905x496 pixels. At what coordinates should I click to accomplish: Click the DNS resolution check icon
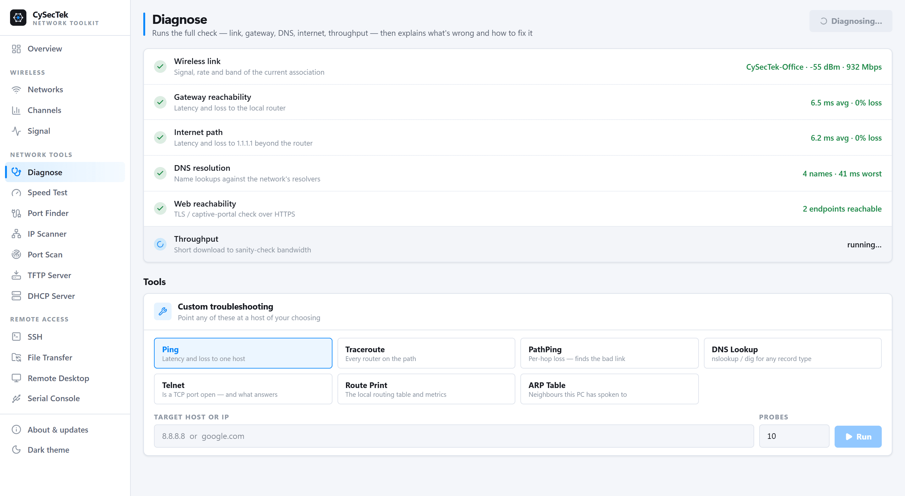pyautogui.click(x=160, y=173)
